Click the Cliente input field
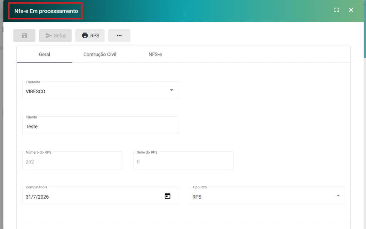 100,125
